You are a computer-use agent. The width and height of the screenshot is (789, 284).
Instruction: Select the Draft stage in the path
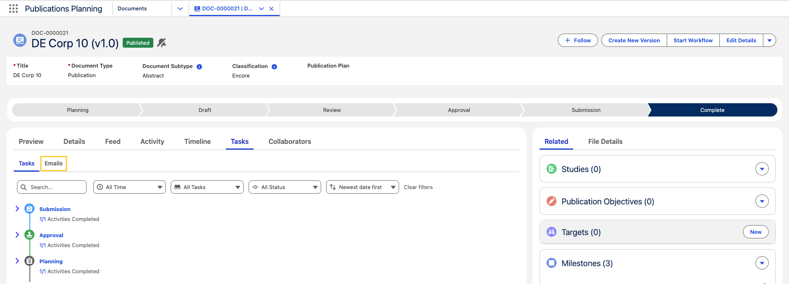205,110
